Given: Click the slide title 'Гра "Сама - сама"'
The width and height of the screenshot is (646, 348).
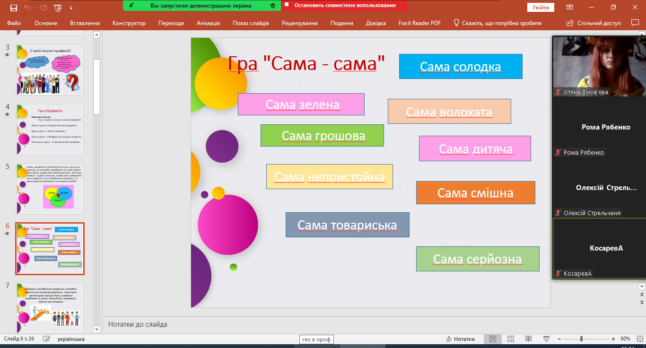Looking at the screenshot, I should pyautogui.click(x=306, y=63).
